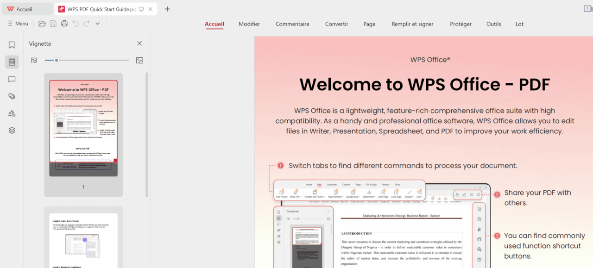
Task: Open the Lot ribbon tab
Action: tap(519, 24)
